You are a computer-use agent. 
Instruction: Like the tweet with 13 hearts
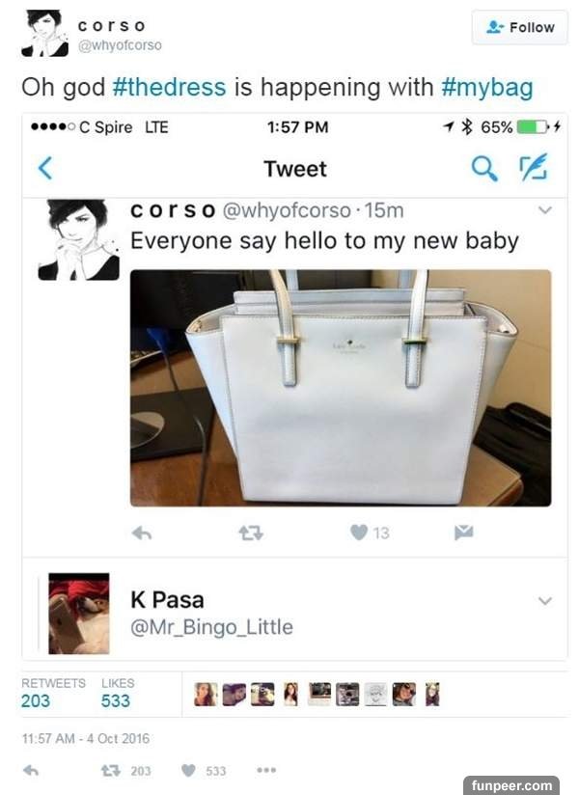click(x=358, y=533)
